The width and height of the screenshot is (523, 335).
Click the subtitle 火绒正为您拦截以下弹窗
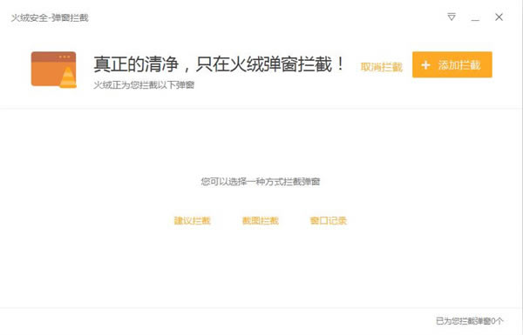144,85
